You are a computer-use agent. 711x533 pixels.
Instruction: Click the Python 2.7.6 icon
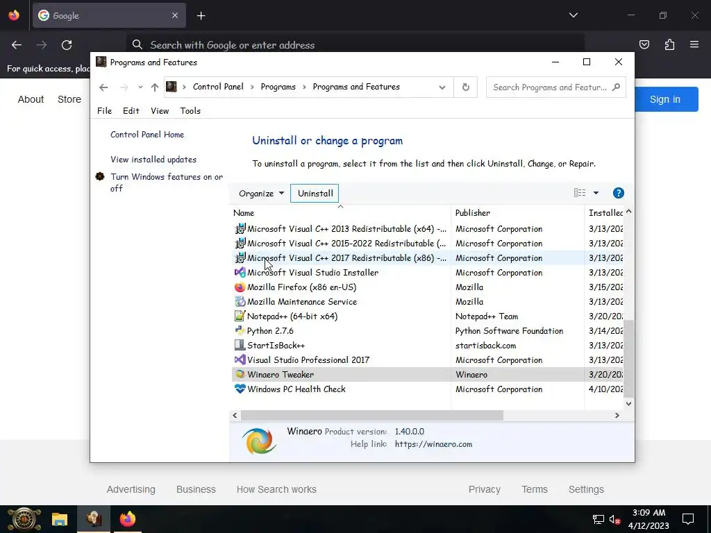[240, 331]
